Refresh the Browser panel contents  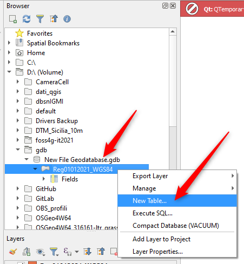tap(27, 19)
